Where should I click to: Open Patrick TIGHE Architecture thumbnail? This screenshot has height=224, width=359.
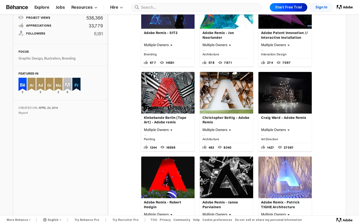coord(285,177)
